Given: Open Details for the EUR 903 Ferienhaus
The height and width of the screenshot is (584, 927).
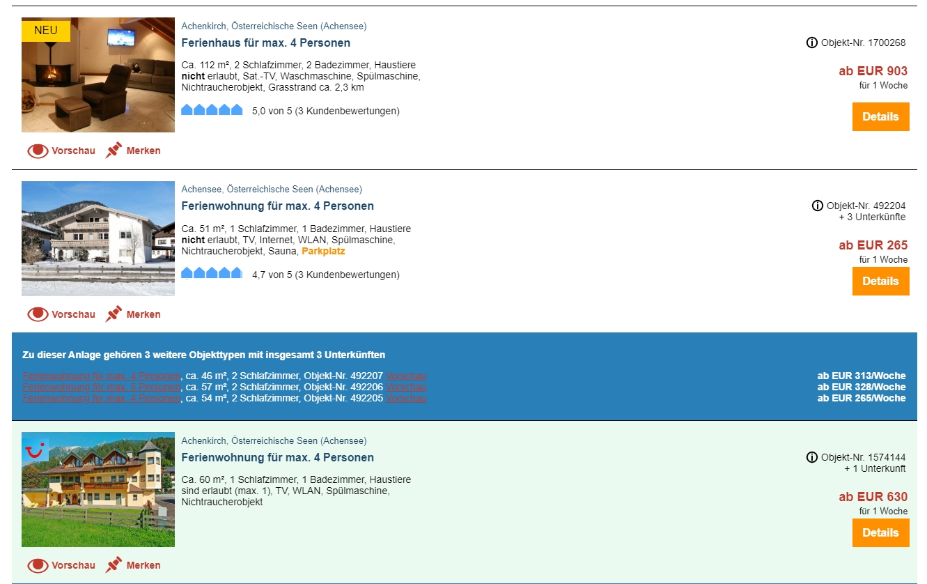Looking at the screenshot, I should (880, 116).
